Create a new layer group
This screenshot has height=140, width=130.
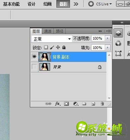click(84, 104)
